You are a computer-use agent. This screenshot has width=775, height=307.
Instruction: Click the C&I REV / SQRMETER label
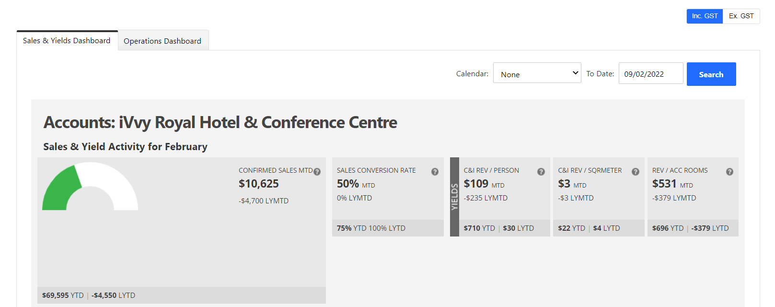tap(590, 170)
